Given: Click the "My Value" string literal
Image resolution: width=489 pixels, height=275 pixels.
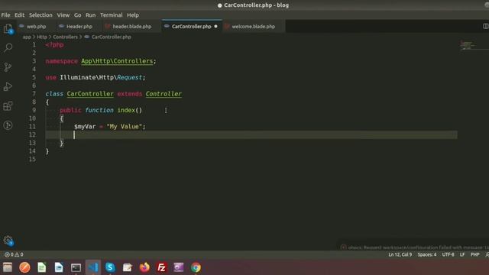Looking at the screenshot, I should [124, 127].
